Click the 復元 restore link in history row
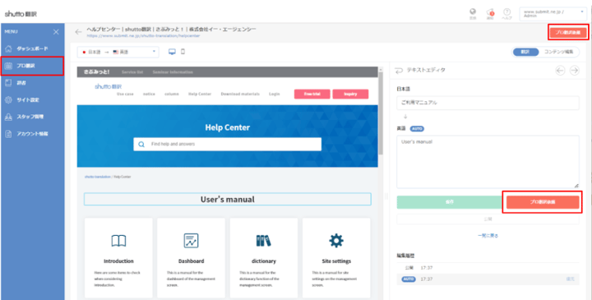The height and width of the screenshot is (300, 592). tap(570, 279)
